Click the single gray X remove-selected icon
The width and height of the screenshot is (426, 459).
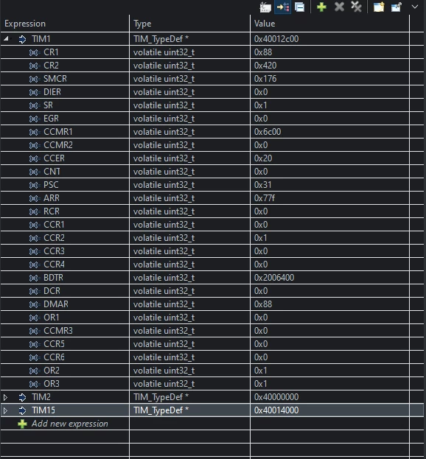point(339,7)
